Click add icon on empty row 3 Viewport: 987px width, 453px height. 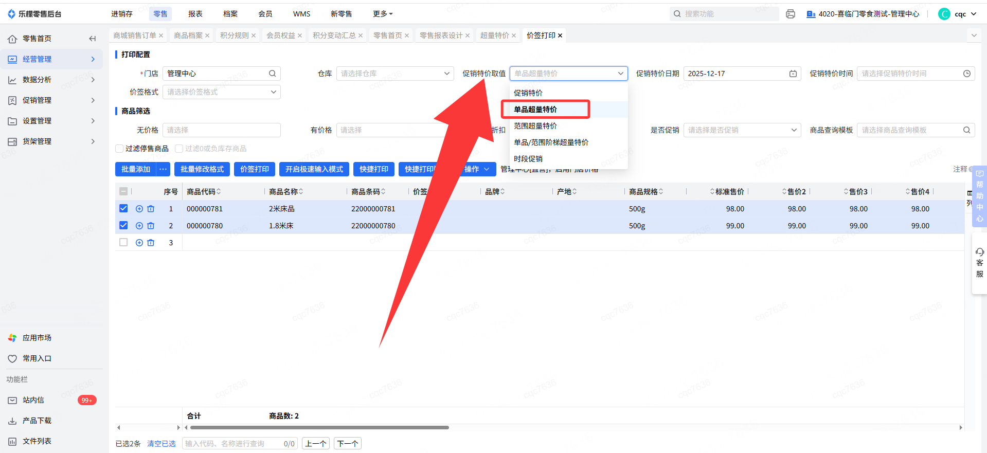139,243
